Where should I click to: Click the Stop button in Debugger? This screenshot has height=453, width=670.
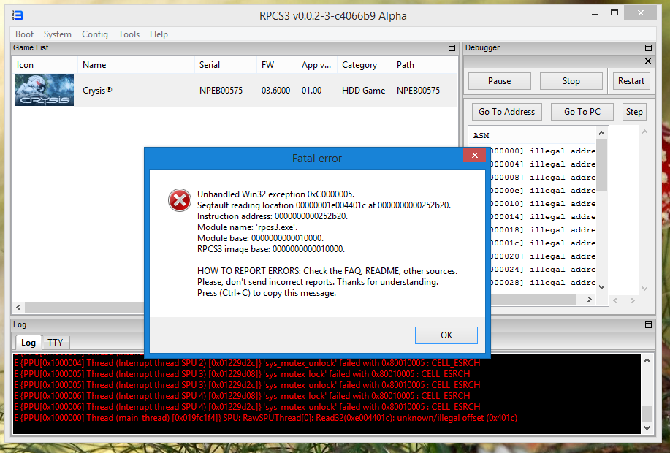[x=571, y=81]
